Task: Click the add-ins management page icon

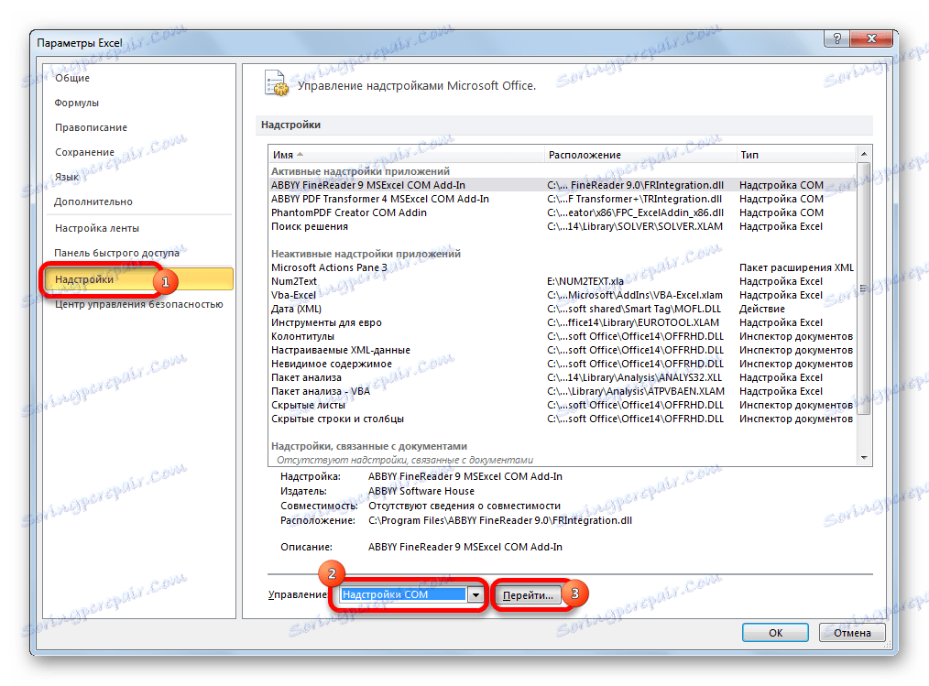Action: pyautogui.click(x=276, y=83)
